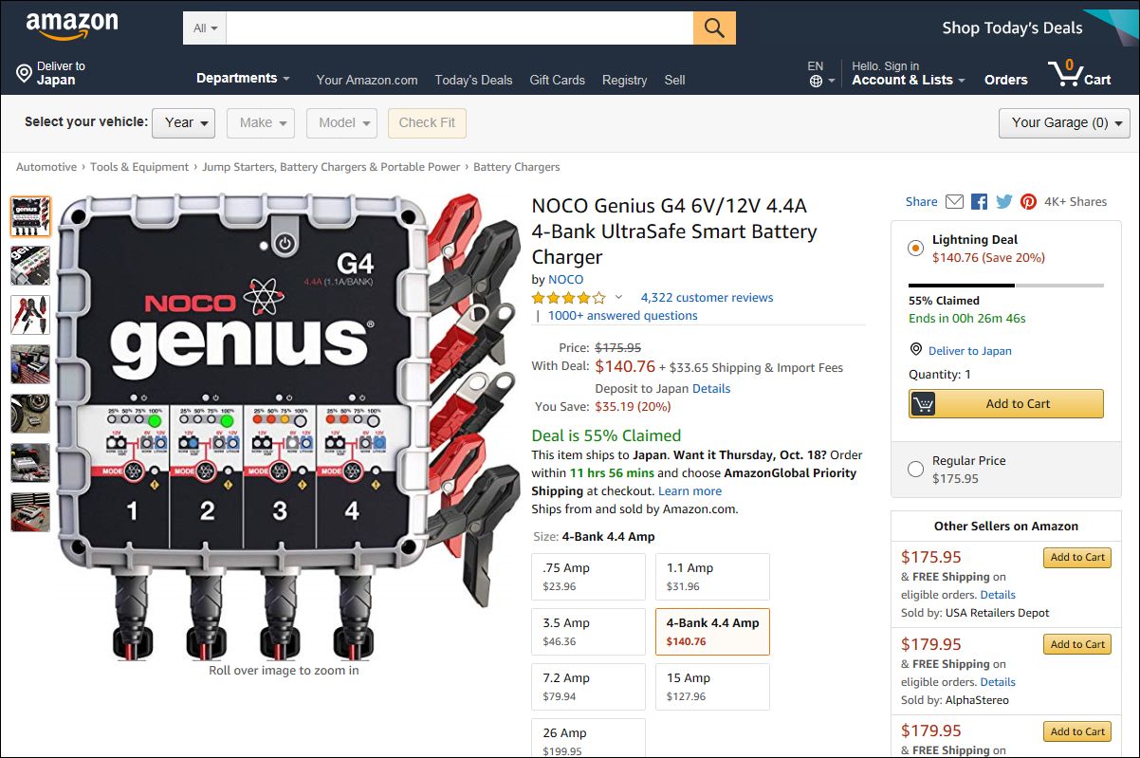Click the language globe icon
This screenshot has height=758, width=1140.
pos(816,82)
